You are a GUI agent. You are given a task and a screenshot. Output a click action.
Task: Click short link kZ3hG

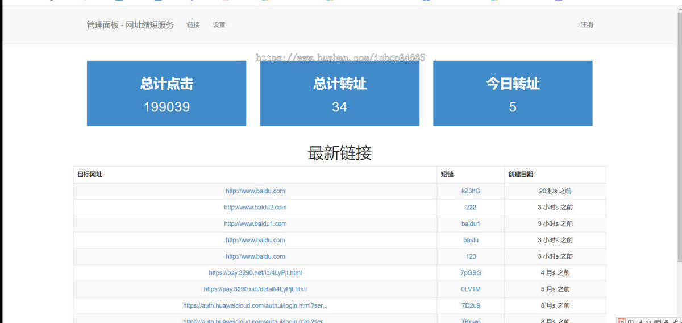pos(471,191)
